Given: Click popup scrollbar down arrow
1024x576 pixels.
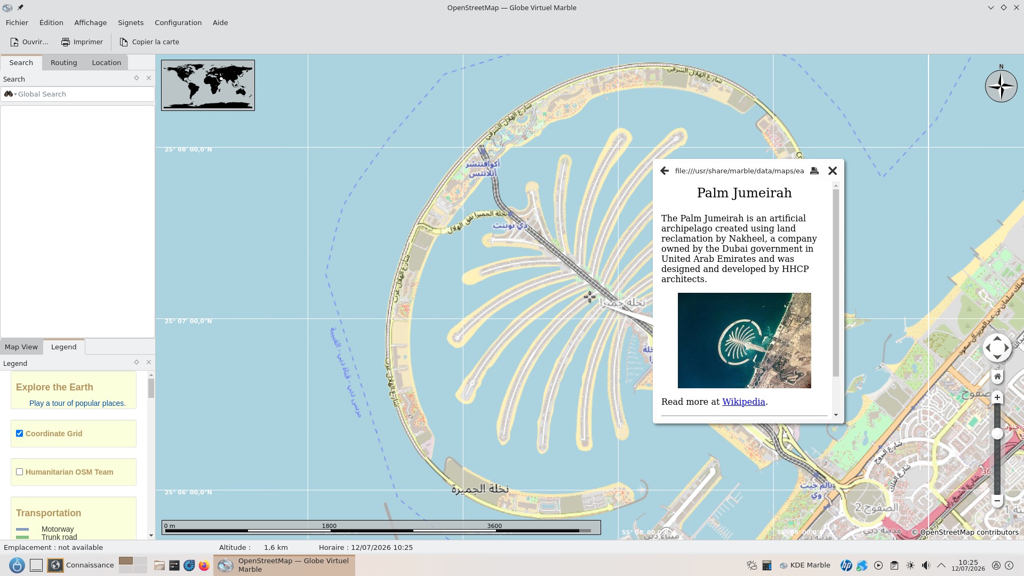Looking at the screenshot, I should pyautogui.click(x=836, y=415).
